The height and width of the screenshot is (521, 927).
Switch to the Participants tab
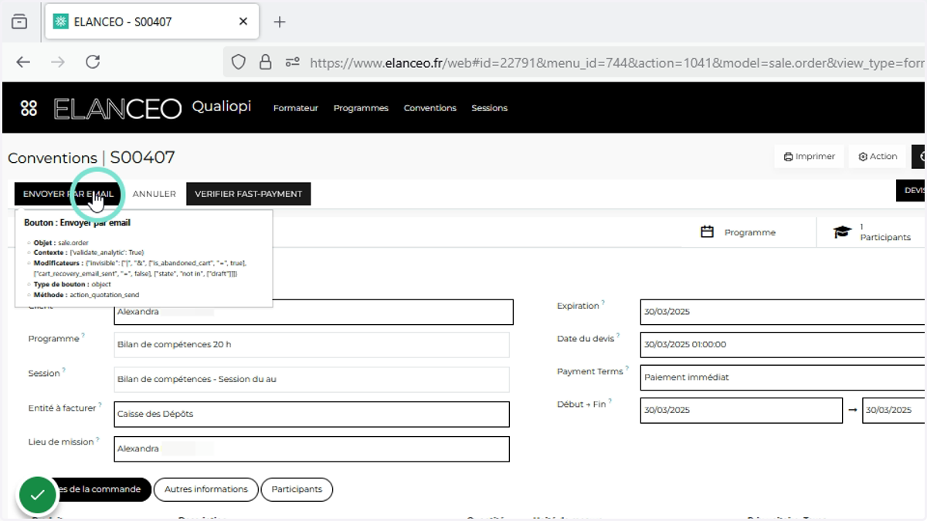tap(297, 489)
